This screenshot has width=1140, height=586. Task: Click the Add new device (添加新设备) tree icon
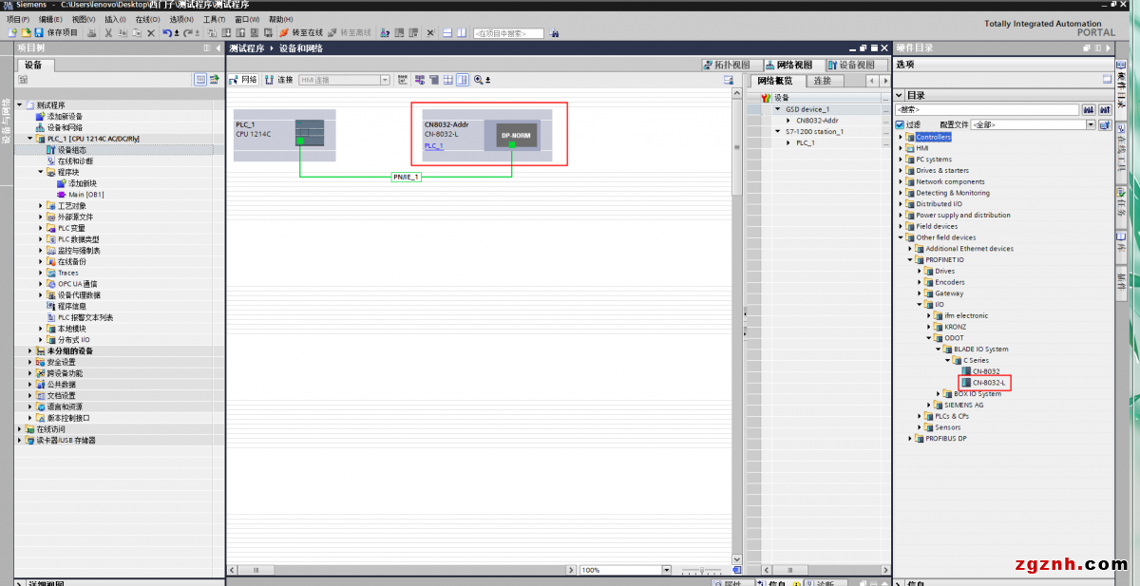coord(40,116)
